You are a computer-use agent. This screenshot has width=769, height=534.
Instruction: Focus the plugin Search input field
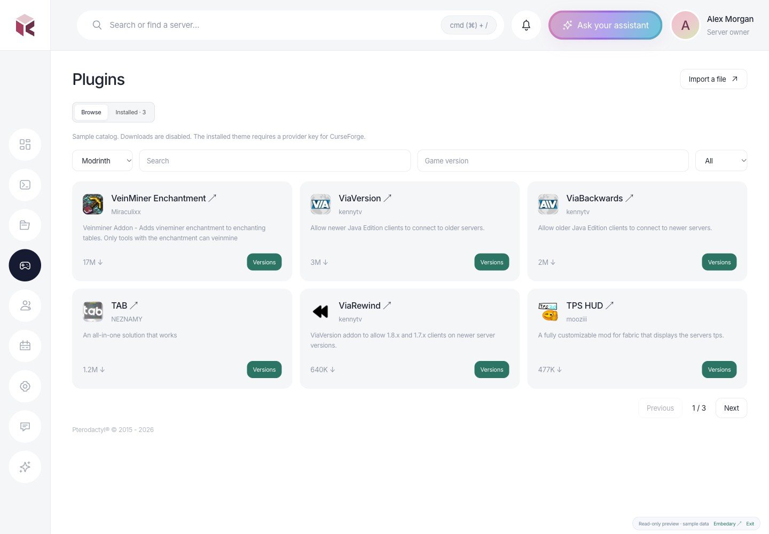(x=275, y=161)
